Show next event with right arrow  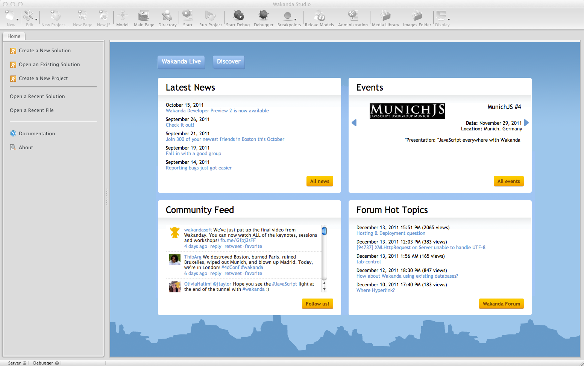point(526,123)
